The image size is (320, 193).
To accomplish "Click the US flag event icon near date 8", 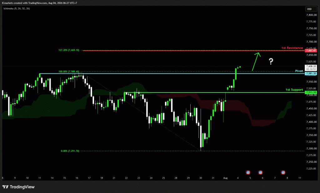I will [283, 172].
